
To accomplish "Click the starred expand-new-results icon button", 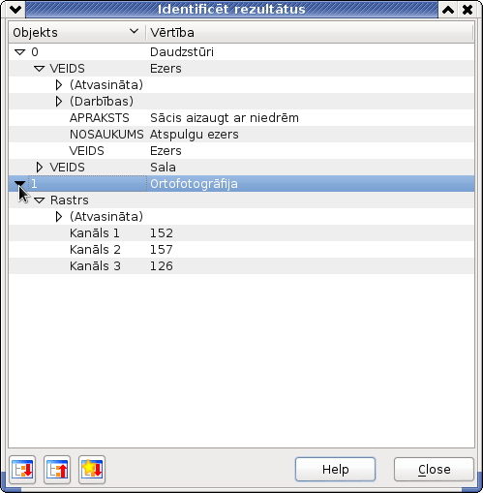I will click(x=92, y=470).
